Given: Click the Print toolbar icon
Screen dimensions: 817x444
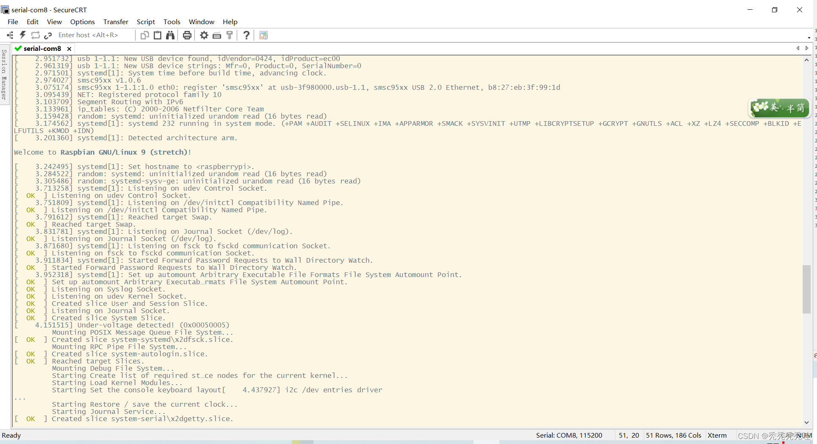Looking at the screenshot, I should (x=187, y=35).
